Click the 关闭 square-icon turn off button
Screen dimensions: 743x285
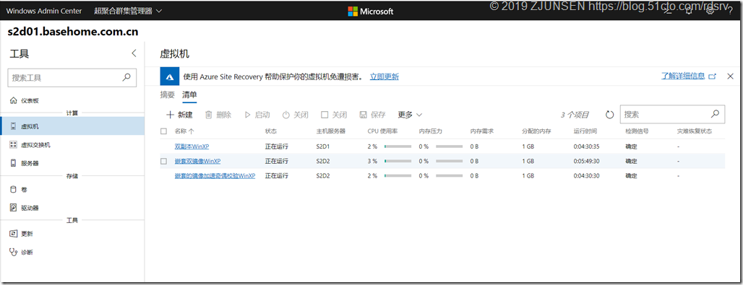(334, 115)
